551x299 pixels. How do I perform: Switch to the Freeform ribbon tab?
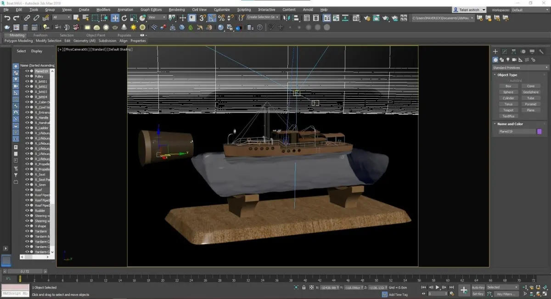coord(40,35)
